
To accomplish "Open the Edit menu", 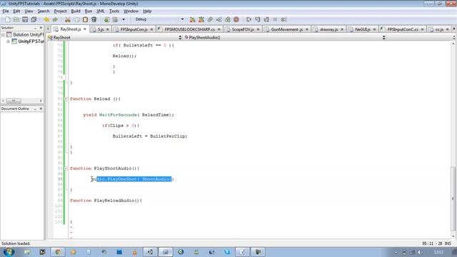I will point(16,11).
